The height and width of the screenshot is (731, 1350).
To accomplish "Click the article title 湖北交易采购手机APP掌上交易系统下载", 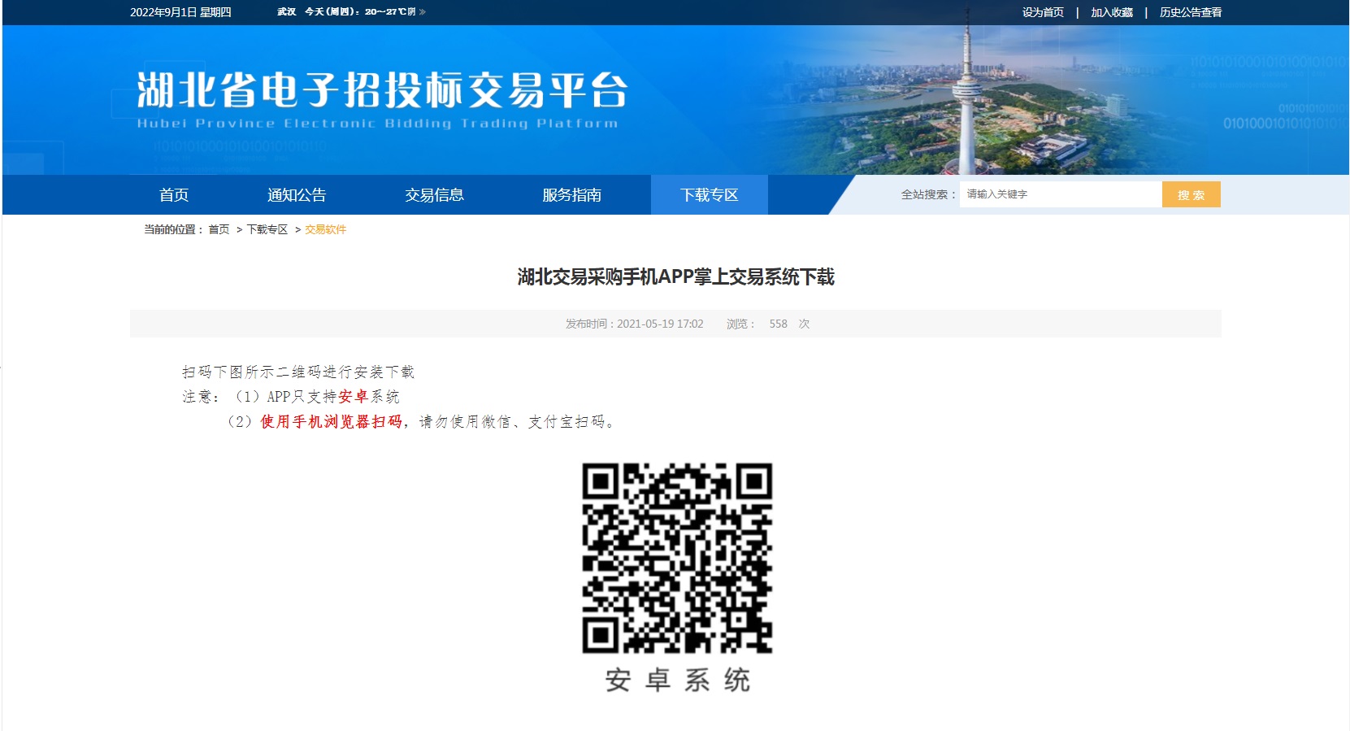I will [x=675, y=277].
